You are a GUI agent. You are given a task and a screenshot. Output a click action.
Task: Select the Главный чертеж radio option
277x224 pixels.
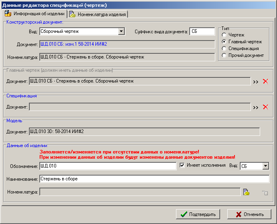(224, 42)
